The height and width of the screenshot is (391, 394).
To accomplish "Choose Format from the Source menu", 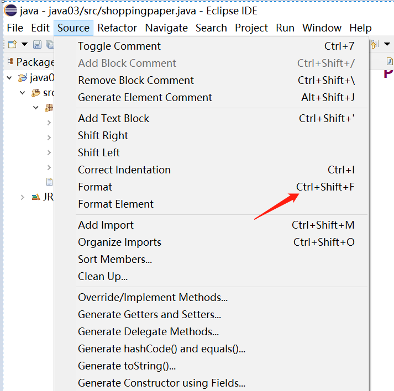I will pos(95,187).
